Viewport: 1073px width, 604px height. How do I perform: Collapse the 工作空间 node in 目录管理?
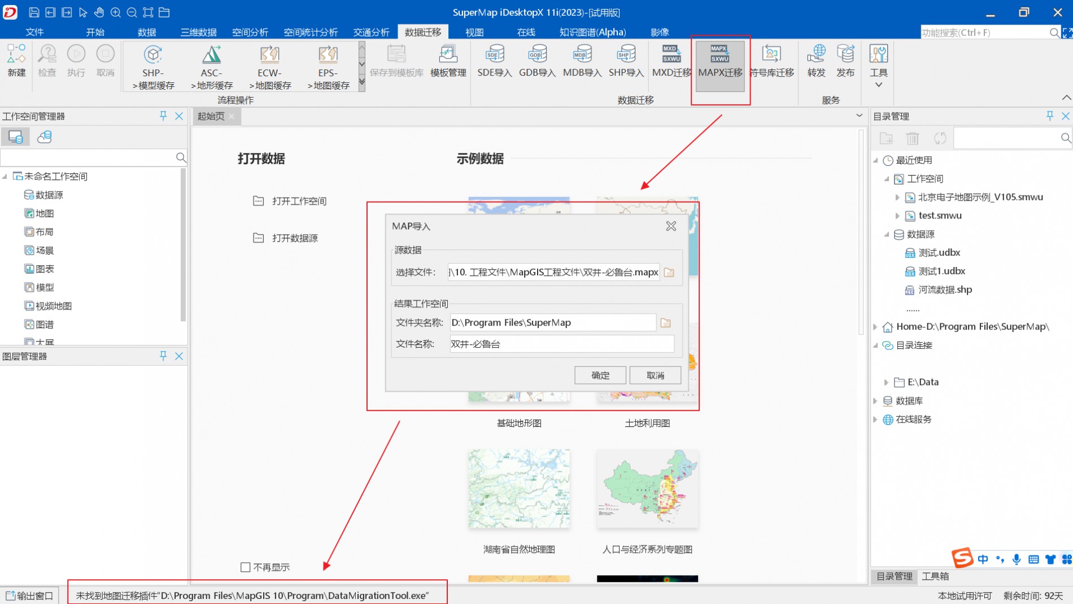coord(887,179)
